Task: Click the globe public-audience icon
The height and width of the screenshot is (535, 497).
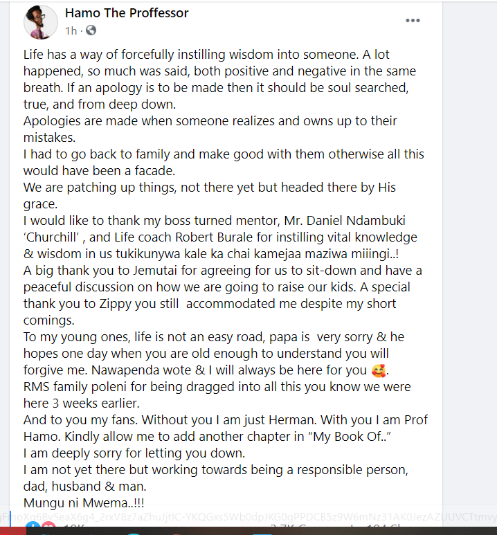Action: 91,30
